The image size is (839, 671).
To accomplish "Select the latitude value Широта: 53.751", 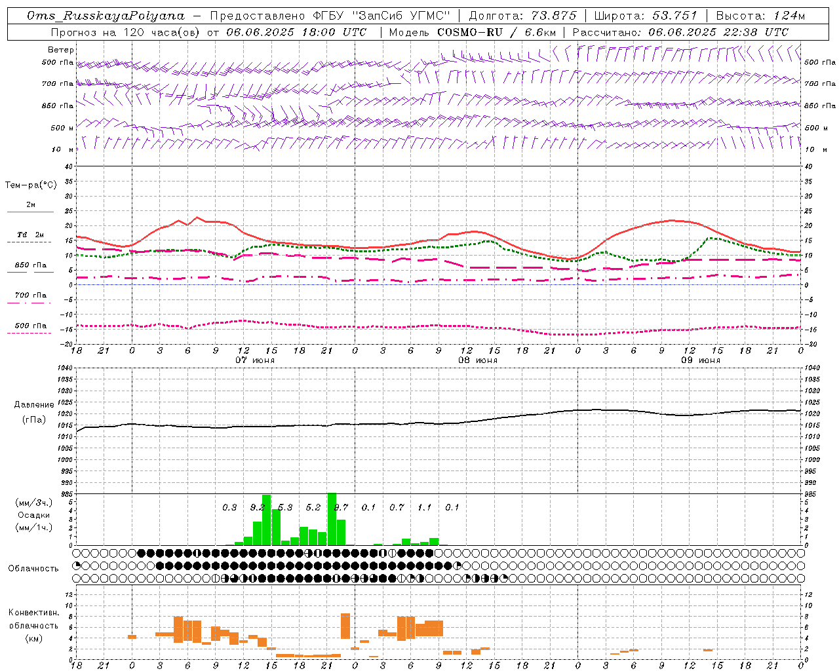I will pos(646,16).
